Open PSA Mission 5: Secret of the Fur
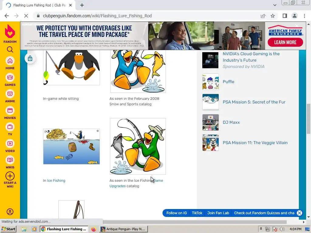The width and height of the screenshot is (311, 233). pyautogui.click(x=254, y=102)
